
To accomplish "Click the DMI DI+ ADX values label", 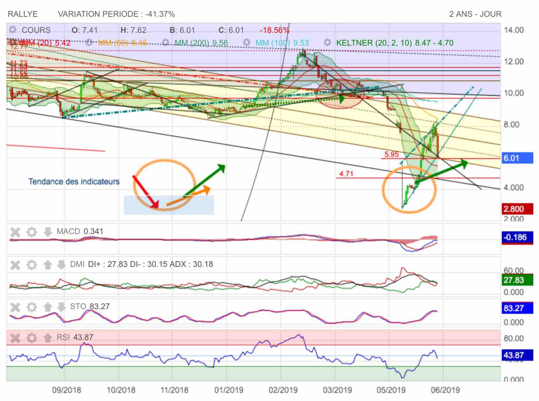I will pyautogui.click(x=141, y=264).
